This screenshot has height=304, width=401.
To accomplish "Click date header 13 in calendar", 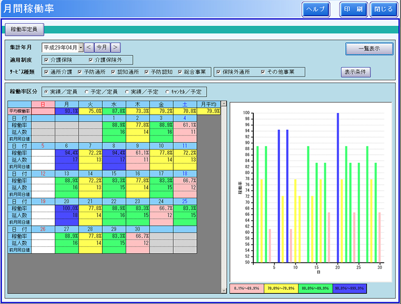I will point(67,173).
